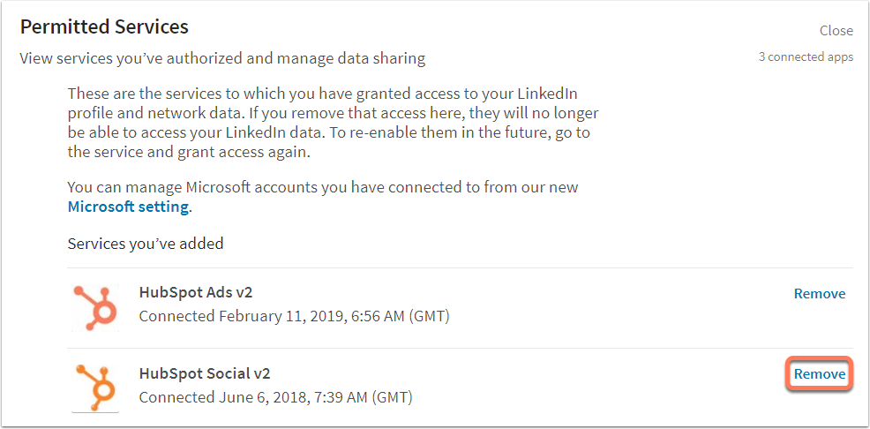Remove the HubSpot Ads v2 service
The width and height of the screenshot is (870, 429).
click(819, 294)
